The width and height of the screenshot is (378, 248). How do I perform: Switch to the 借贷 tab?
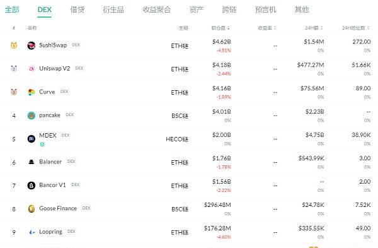(77, 9)
